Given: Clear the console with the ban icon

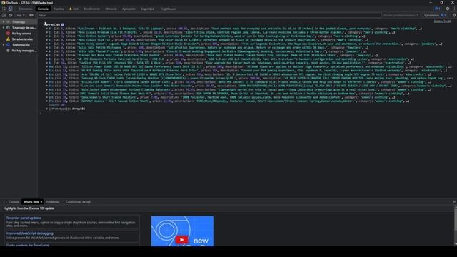Looking at the screenshot, I should (11, 15).
